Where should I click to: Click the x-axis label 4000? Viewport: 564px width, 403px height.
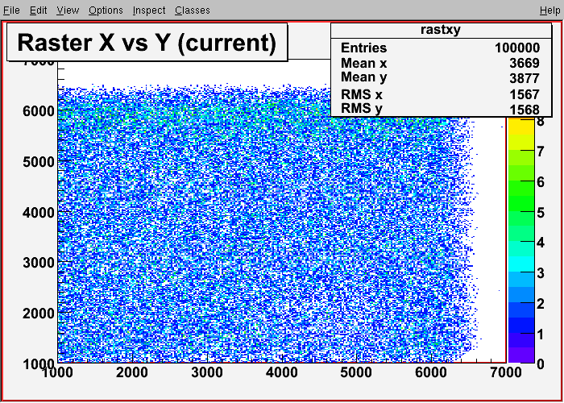point(282,372)
